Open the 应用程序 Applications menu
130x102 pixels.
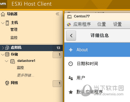(82, 24)
